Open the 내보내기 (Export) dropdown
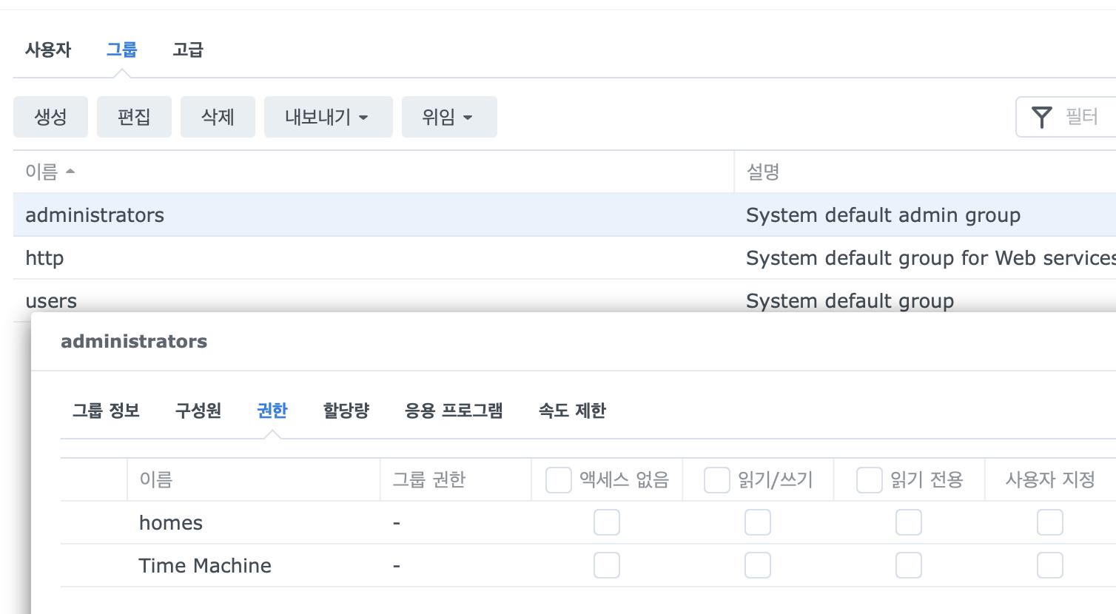Image resolution: width=1116 pixels, height=614 pixels. [328, 117]
